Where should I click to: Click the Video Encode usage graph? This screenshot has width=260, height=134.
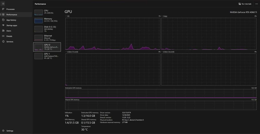tap(113, 69)
